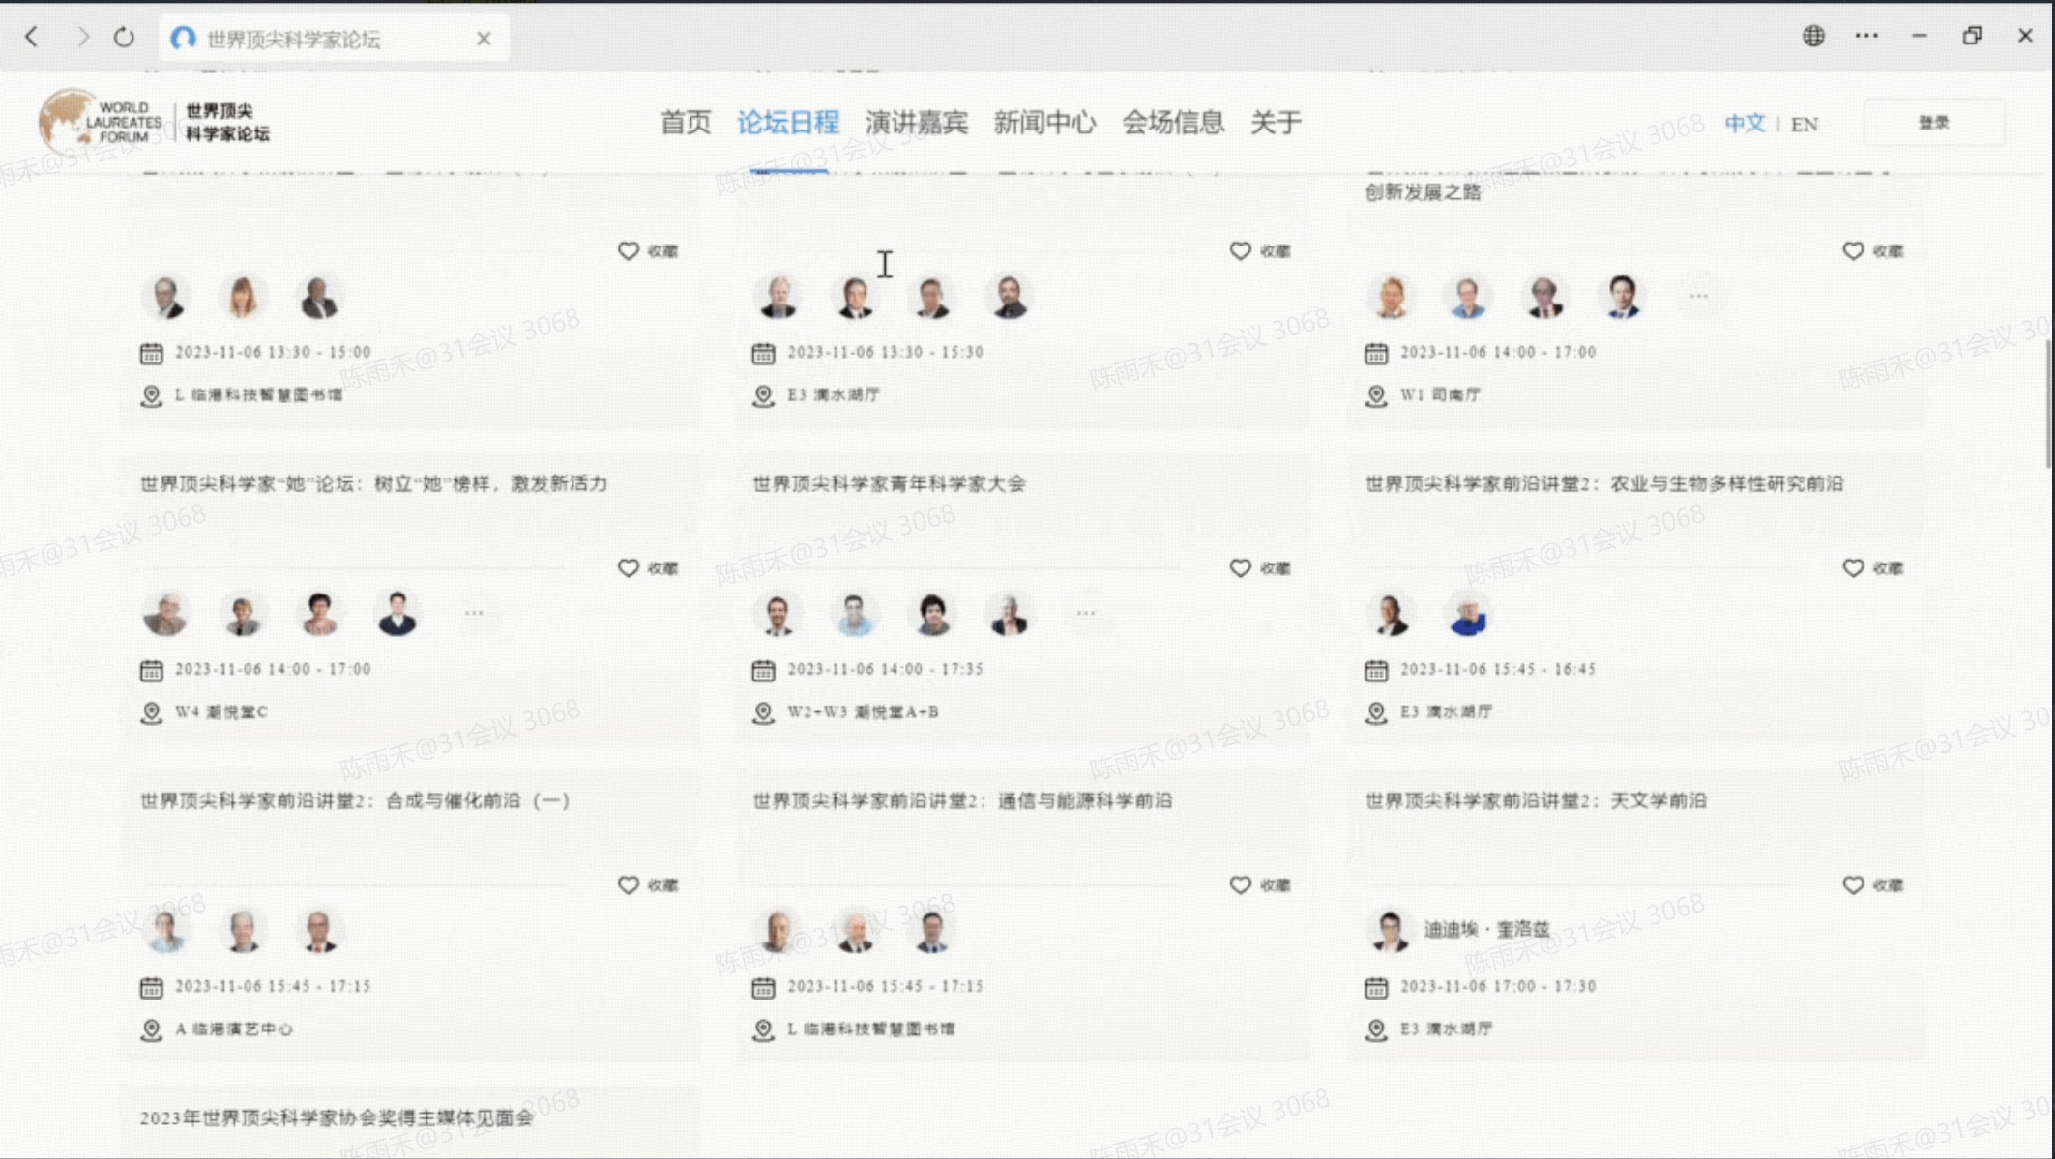Image resolution: width=2055 pixels, height=1159 pixels.
Task: Expand the ellipsis speaker list in 创新发展之路 card
Action: pos(1699,296)
